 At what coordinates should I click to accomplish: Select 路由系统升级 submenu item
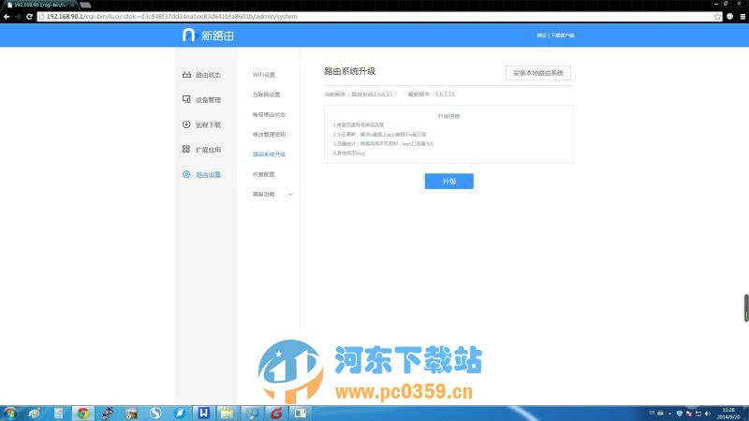[269, 154]
